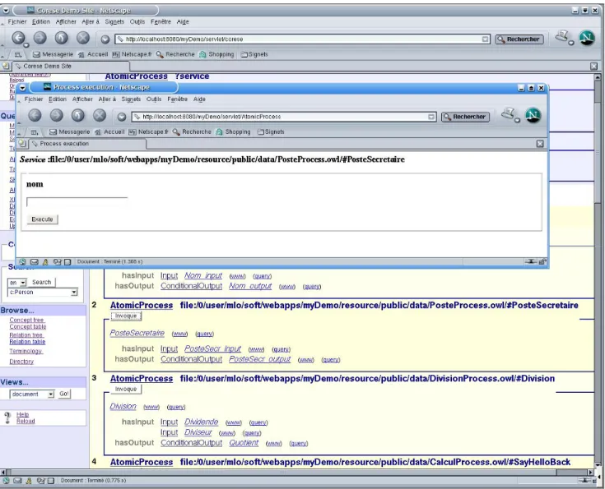Open Messagerie bookmark in Process execution window

[69, 131]
